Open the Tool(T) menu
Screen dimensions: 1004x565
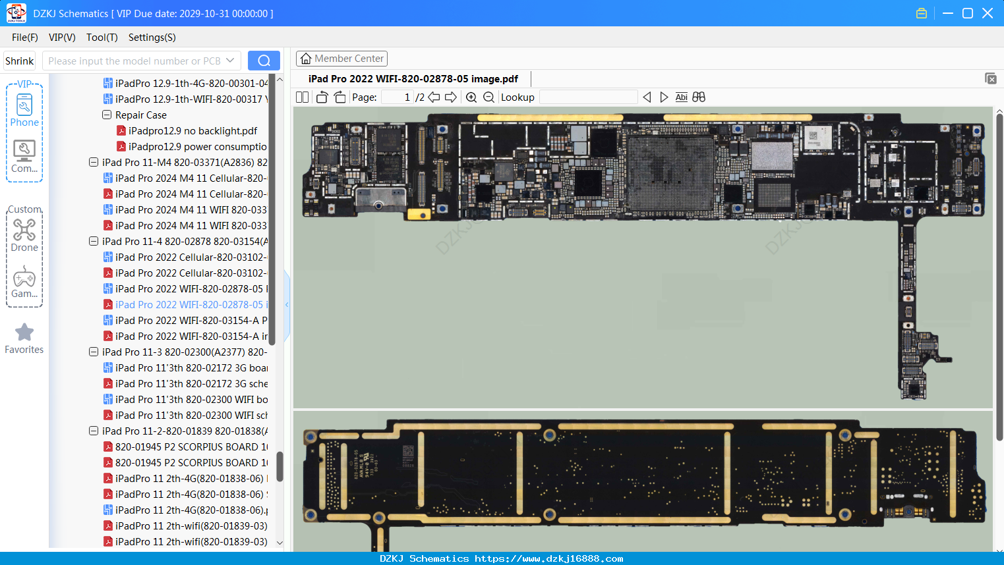102,38
